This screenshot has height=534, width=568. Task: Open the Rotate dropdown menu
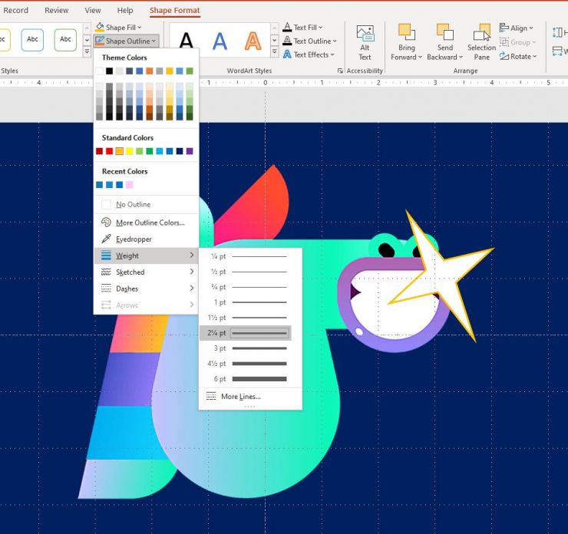520,56
